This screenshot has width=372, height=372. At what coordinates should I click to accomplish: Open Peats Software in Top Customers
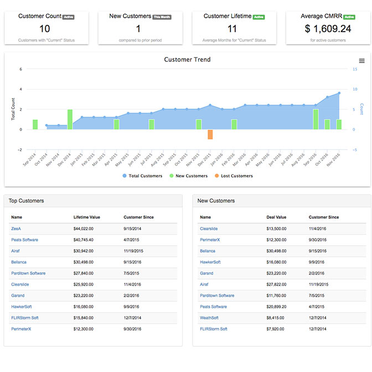(24, 240)
